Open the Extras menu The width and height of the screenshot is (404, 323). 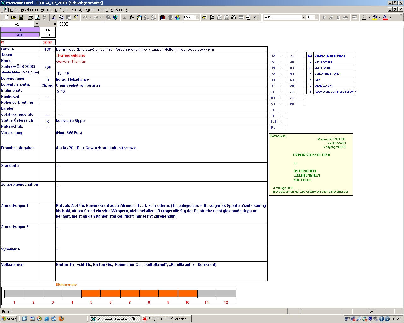pos(90,10)
